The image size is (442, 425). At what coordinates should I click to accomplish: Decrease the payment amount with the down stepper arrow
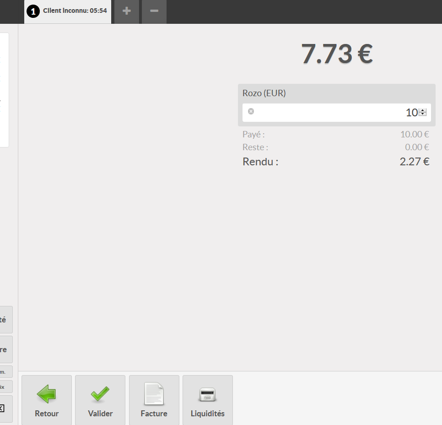[x=423, y=114]
